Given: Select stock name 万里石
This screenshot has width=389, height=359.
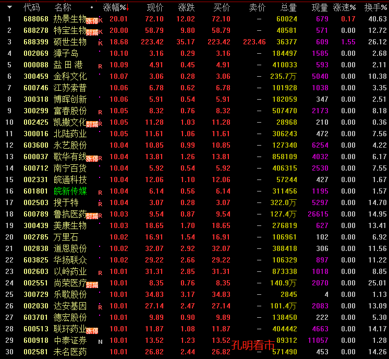Looking at the screenshot, I should 66,237.
